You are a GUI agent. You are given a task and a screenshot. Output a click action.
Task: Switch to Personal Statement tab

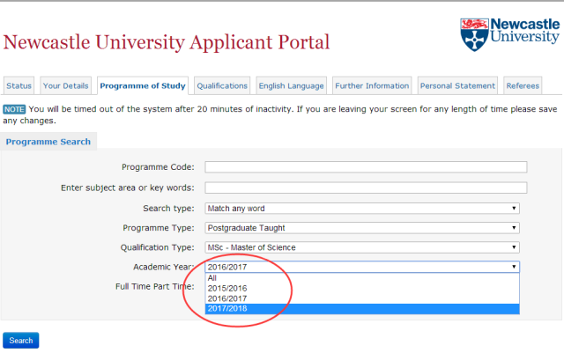[457, 86]
